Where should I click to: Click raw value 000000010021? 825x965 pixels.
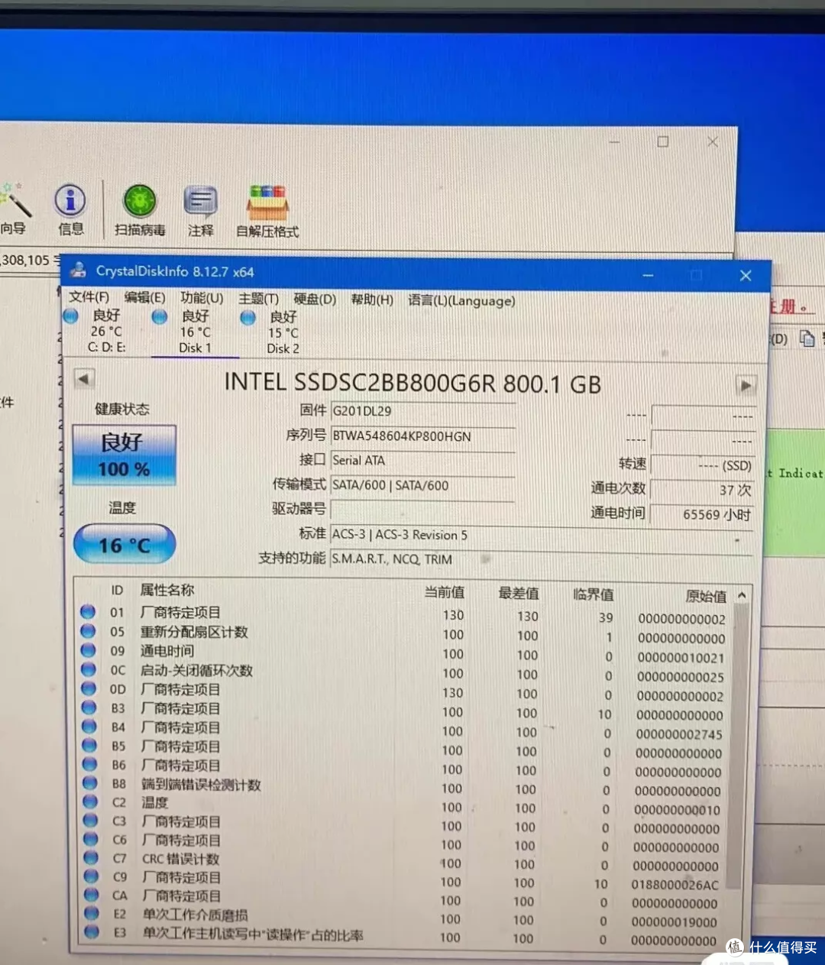coord(681,658)
